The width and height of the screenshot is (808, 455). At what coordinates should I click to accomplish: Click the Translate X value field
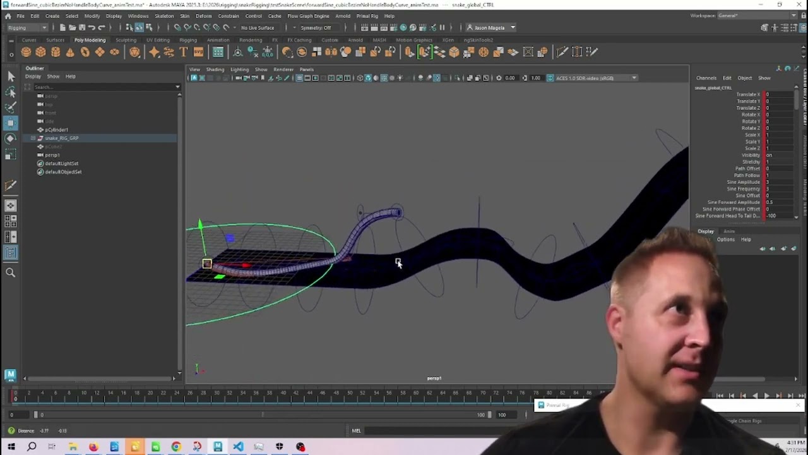click(779, 94)
